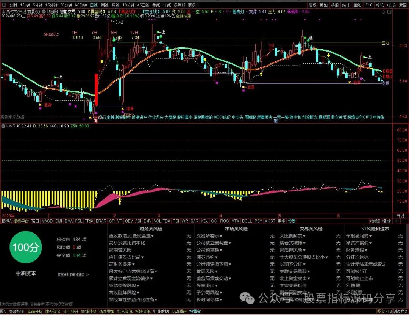Open the 板块资讯 bottom tab
Screen dimensions: 409x315
[x=143, y=312]
